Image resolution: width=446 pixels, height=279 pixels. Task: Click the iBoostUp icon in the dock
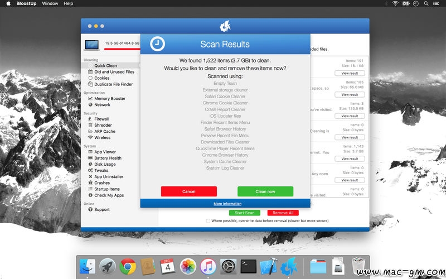click(289, 267)
